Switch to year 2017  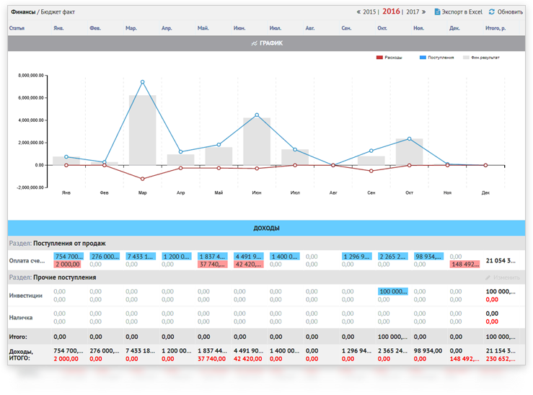[413, 12]
